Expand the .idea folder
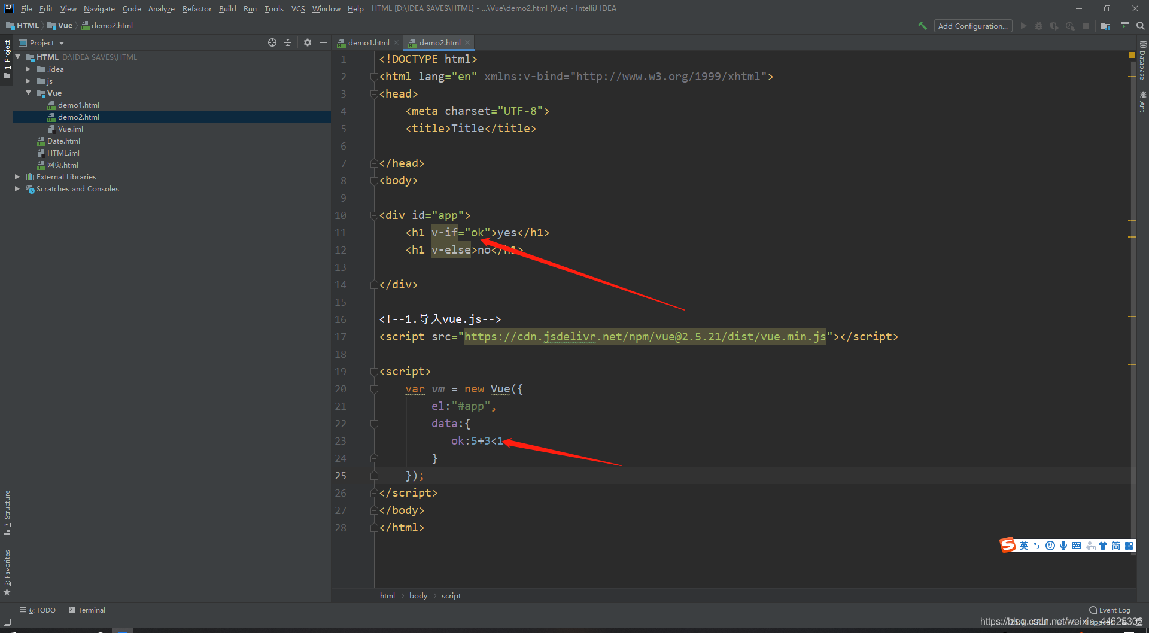 point(28,69)
